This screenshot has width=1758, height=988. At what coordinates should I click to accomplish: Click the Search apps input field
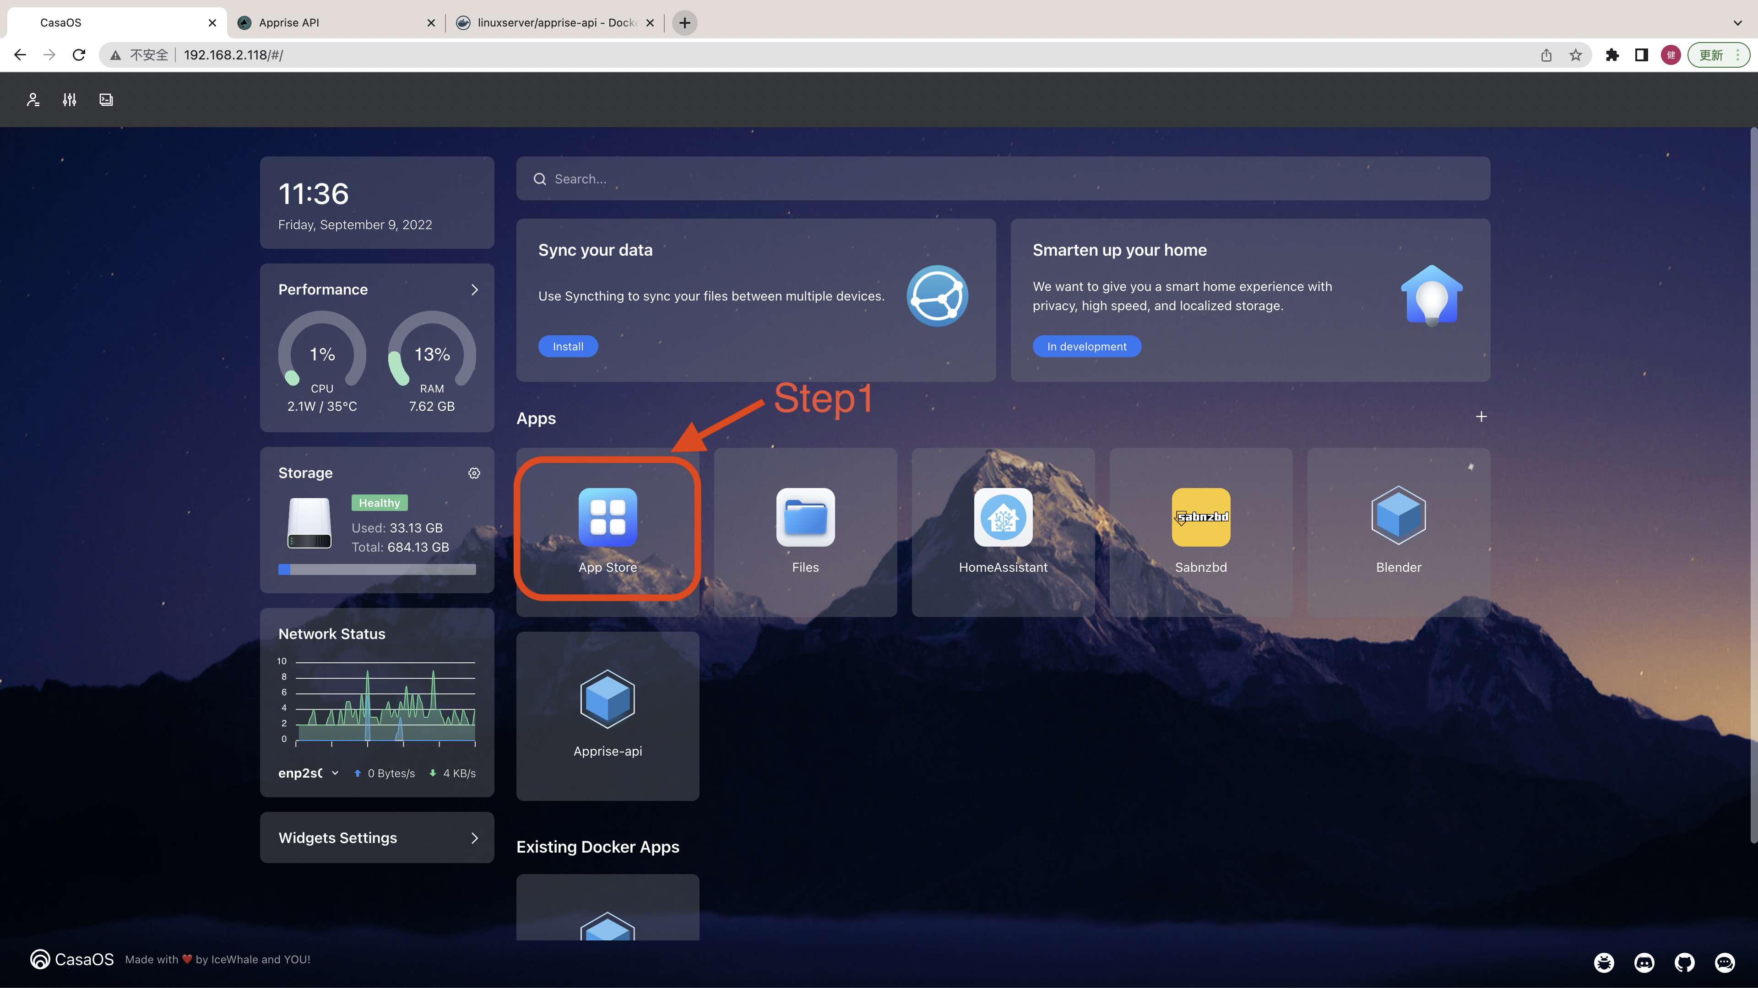click(1004, 178)
